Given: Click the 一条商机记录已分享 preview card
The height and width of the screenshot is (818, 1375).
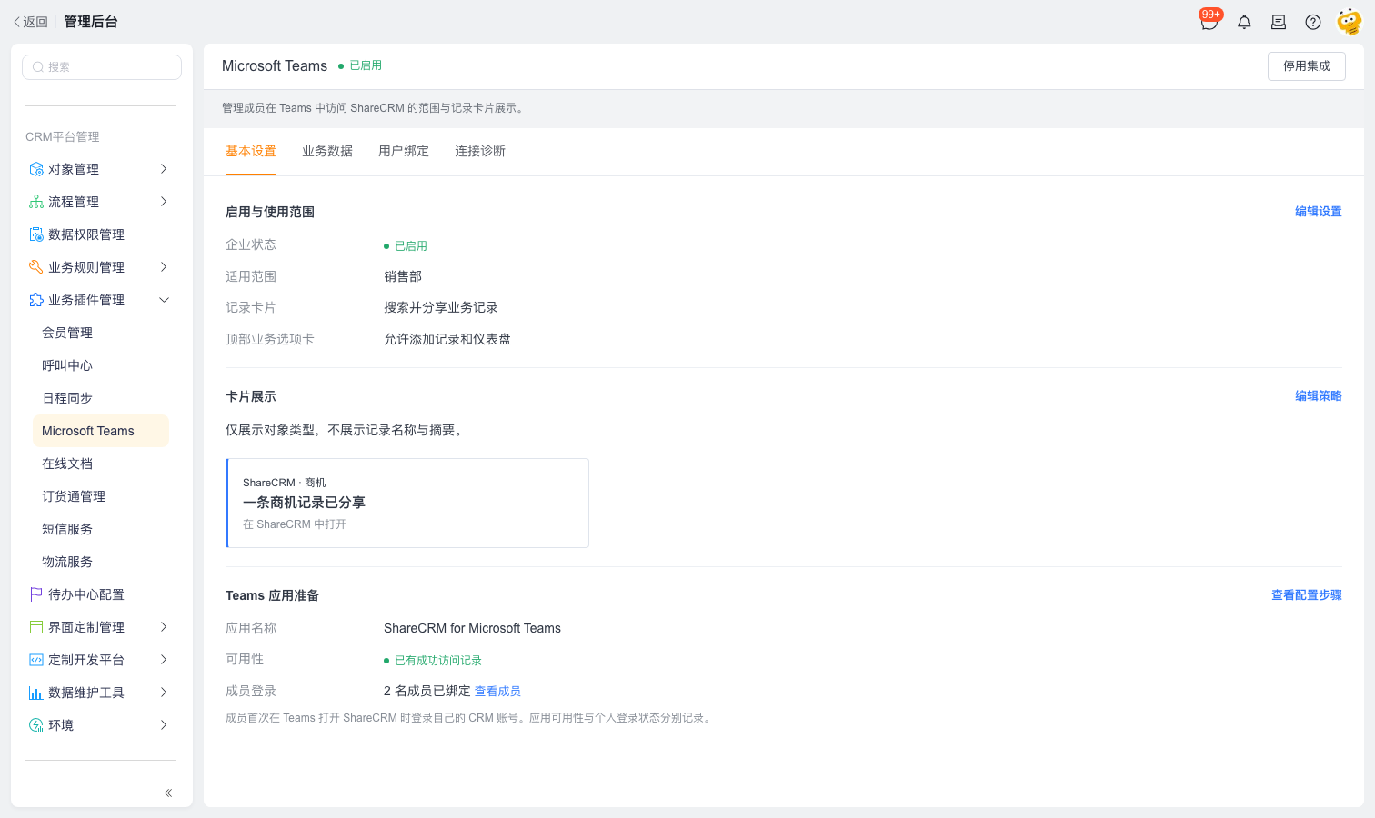Looking at the screenshot, I should 407,503.
